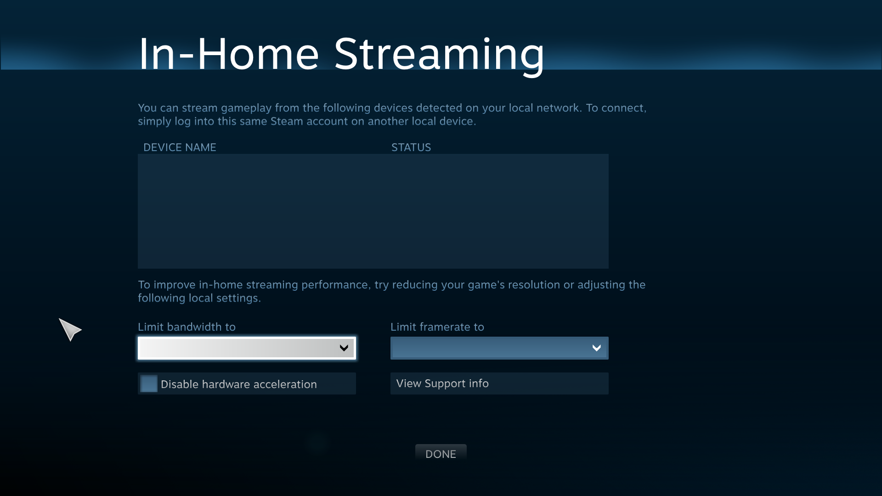Viewport: 882px width, 496px height.
Task: Click the streaming performance tip paragraph
Action: [391, 291]
